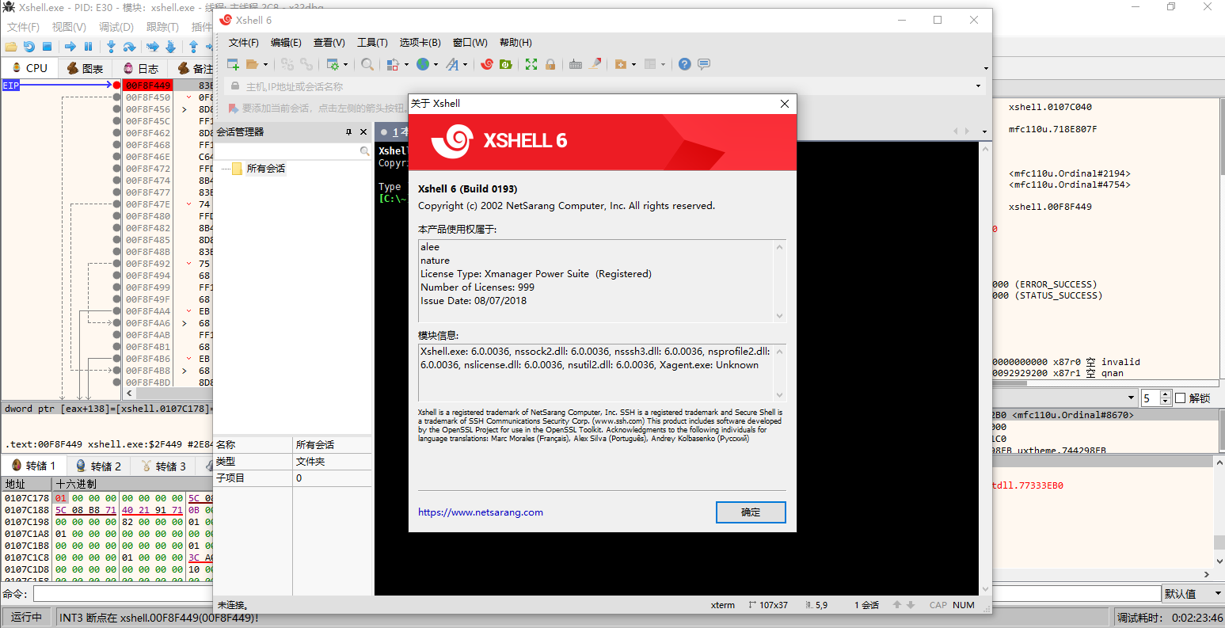This screenshot has width=1225, height=628.
Task: Open the https://www.netsarang.com link
Action: 481,512
